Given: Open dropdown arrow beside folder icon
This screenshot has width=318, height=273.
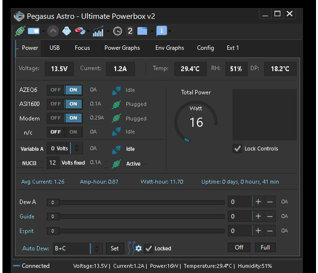Looking at the screenshot, I should 152,31.
